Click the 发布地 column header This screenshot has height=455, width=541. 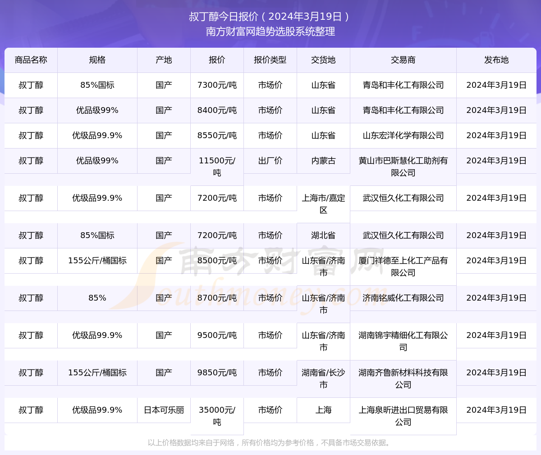(496, 60)
